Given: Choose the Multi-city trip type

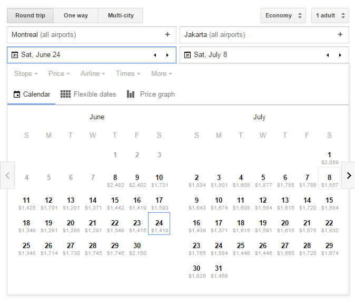Looking at the screenshot, I should tap(121, 15).
